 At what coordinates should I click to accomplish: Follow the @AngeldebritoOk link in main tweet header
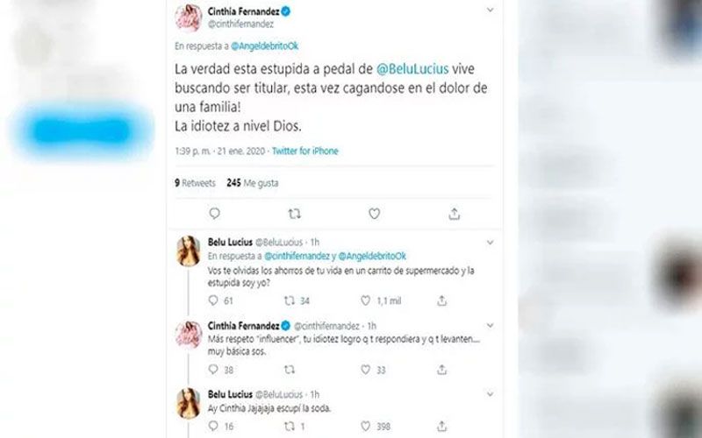(265, 46)
